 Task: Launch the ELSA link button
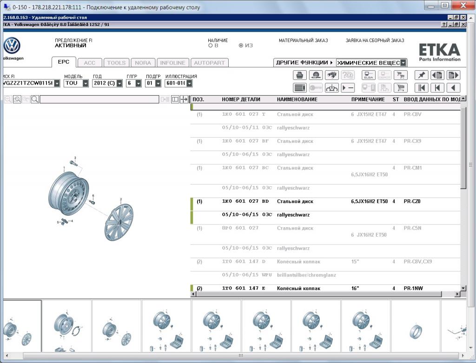369,75
